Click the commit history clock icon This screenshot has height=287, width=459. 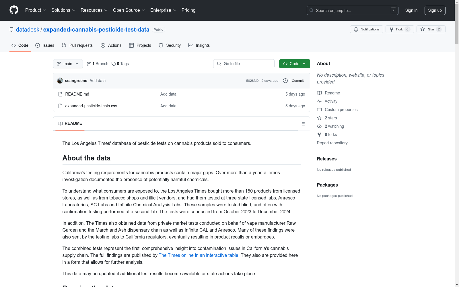pos(285,81)
